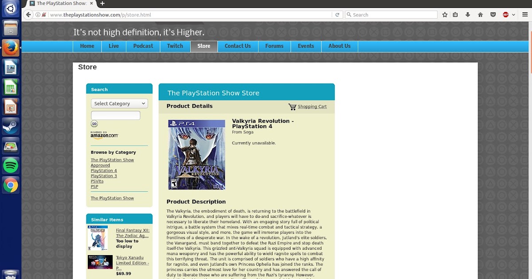
Task: Focus the store search text field
Action: (x=115, y=116)
